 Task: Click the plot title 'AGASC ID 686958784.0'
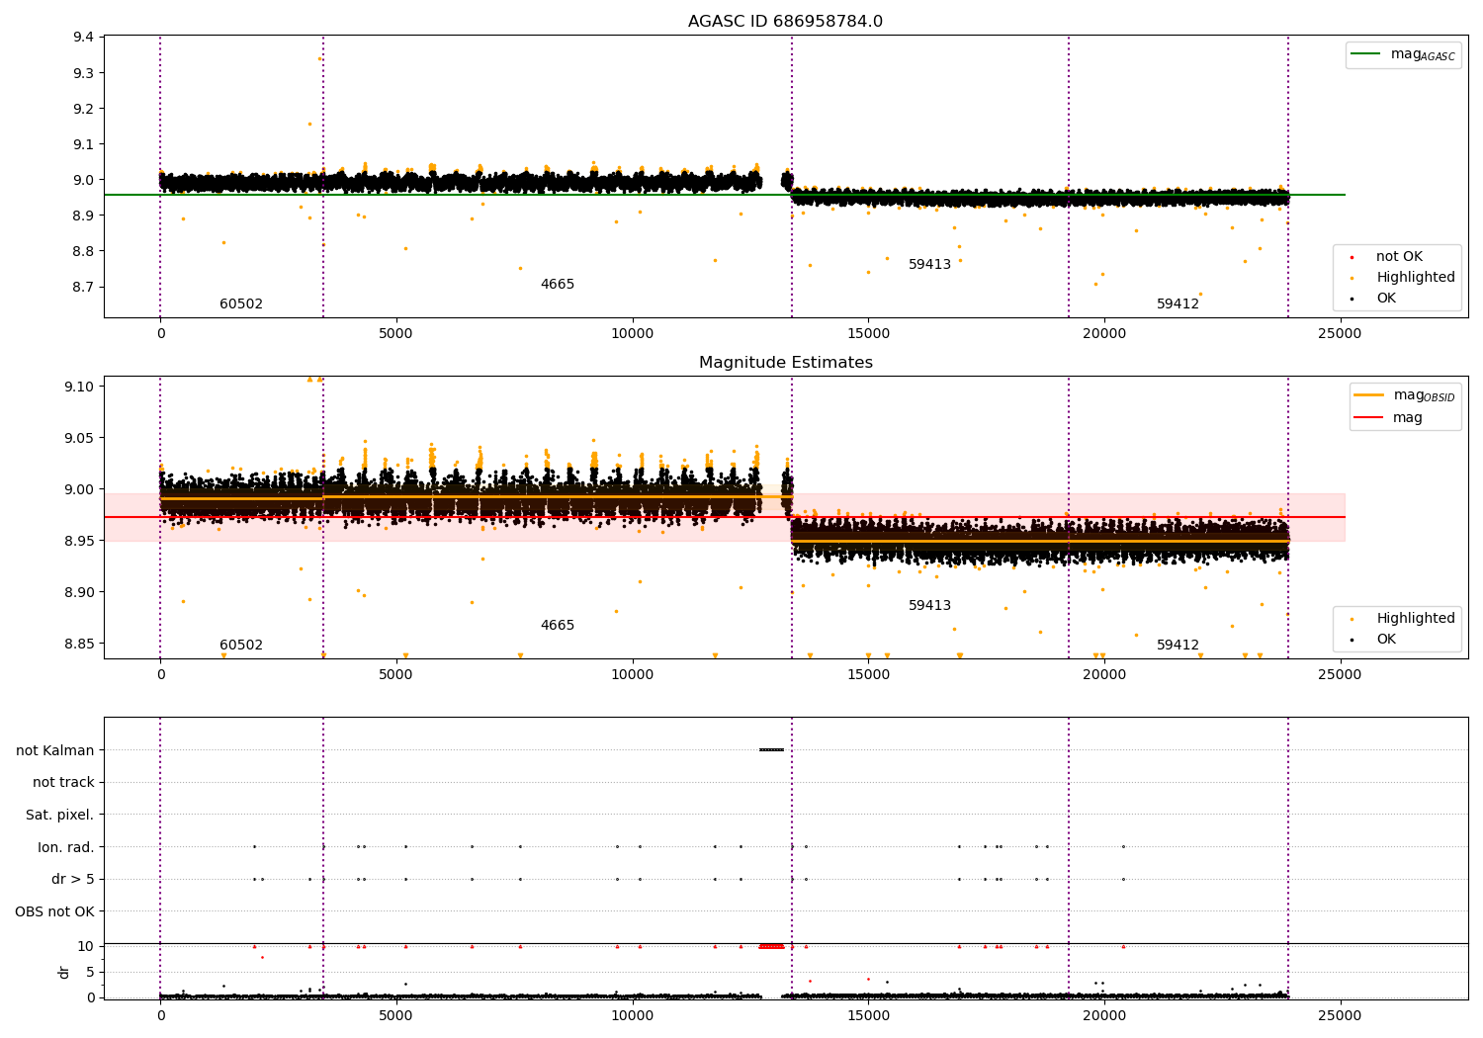pyautogui.click(x=785, y=22)
